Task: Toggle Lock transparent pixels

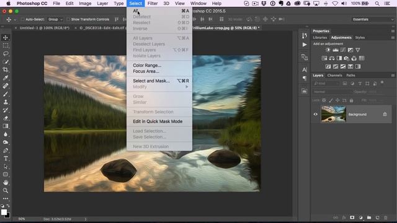Action: tap(324, 100)
